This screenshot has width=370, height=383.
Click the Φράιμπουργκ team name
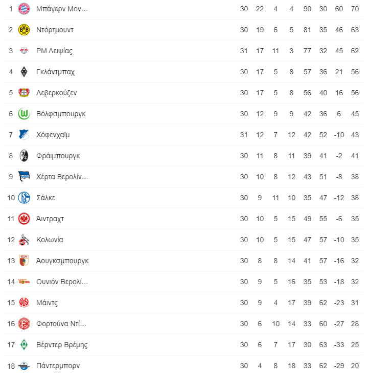pos(58,156)
